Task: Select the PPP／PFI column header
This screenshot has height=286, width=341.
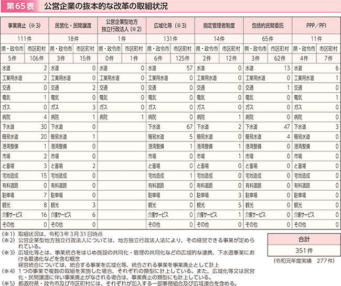Action: pos(316,26)
